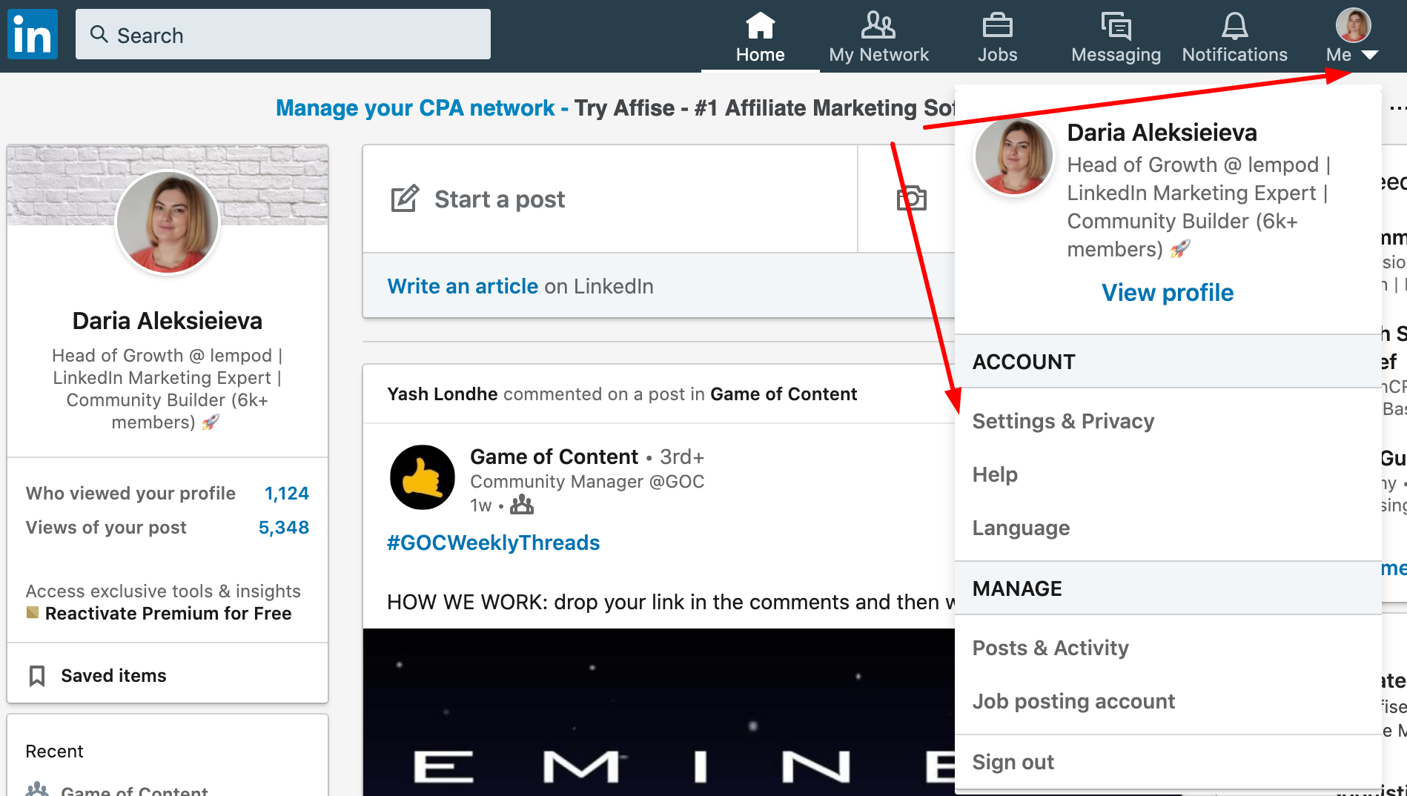Click the LinkedIn logo icon
Viewport: 1407px width, 796px height.
pos(33,34)
